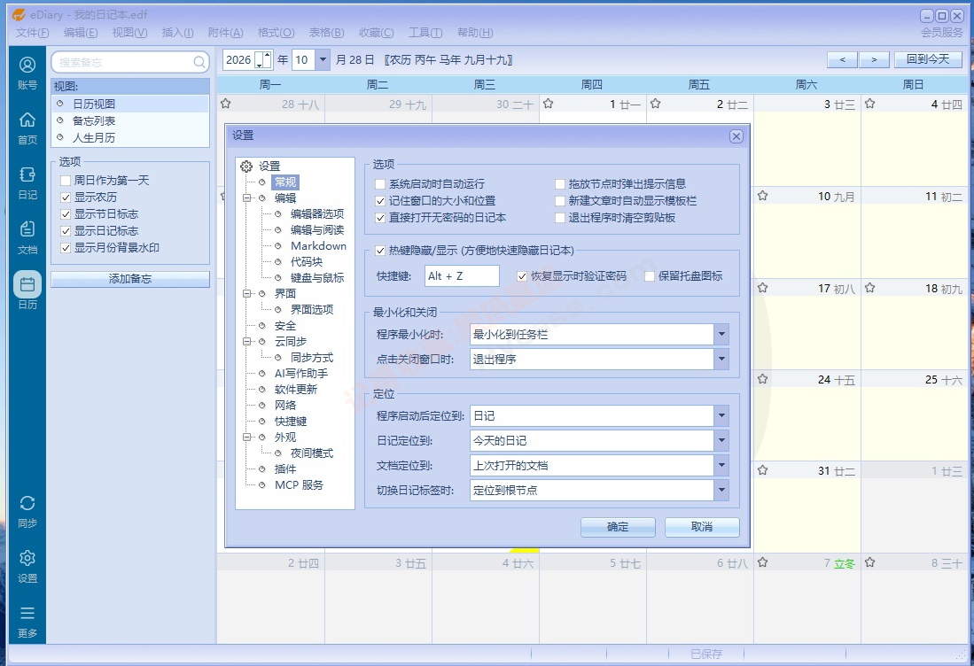Click the search magnifier in memo search
The width and height of the screenshot is (974, 666).
(x=199, y=62)
